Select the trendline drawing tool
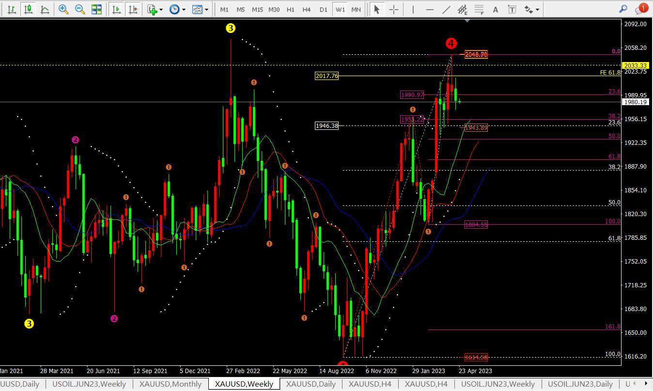 click(446, 9)
